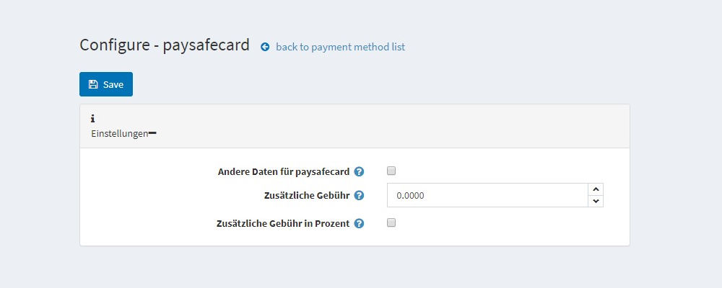
Task: Focus the Zusätzliche Gebühr value field
Action: (487, 195)
